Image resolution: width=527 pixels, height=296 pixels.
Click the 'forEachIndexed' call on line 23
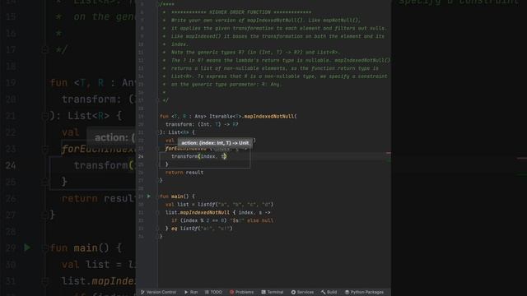point(185,149)
